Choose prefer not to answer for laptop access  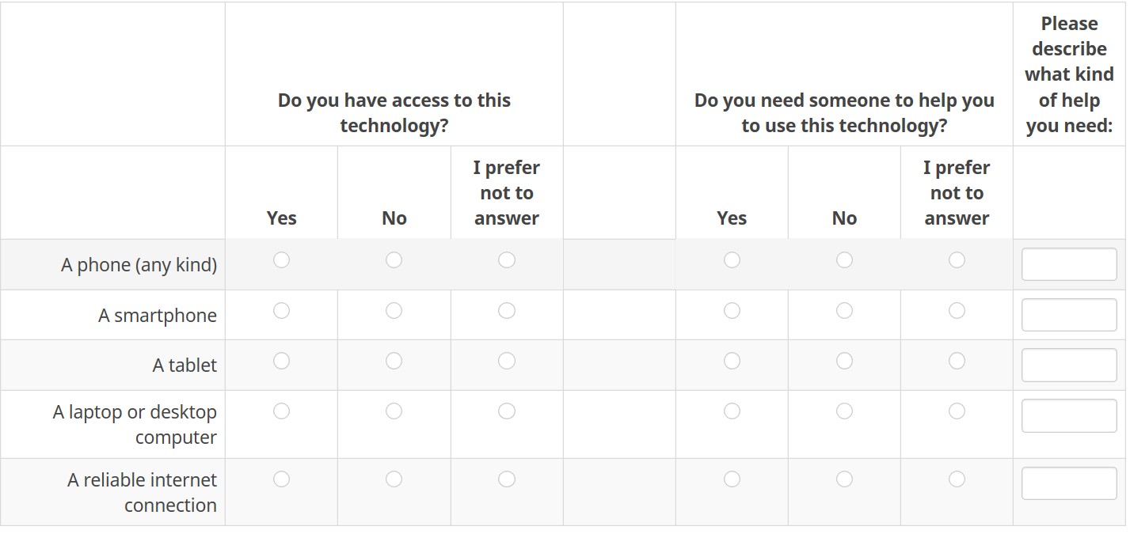[507, 411]
